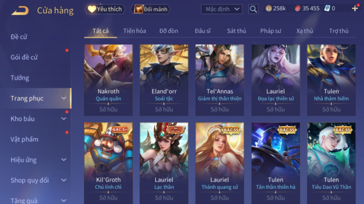Image resolution: width=364 pixels, height=204 pixels.
Task: Select Kil'Groth Chú lính chì skin
Action: (108, 163)
